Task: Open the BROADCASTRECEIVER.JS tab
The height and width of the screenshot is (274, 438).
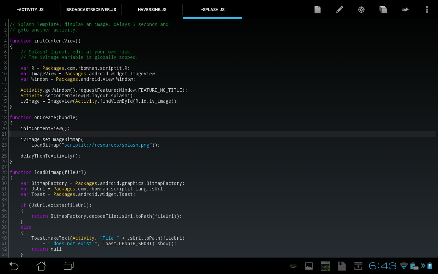Action: tap(91, 10)
